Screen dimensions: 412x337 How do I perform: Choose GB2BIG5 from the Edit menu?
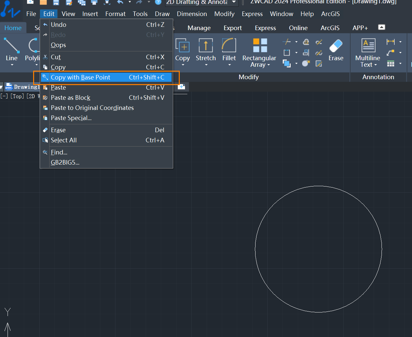pos(106,162)
